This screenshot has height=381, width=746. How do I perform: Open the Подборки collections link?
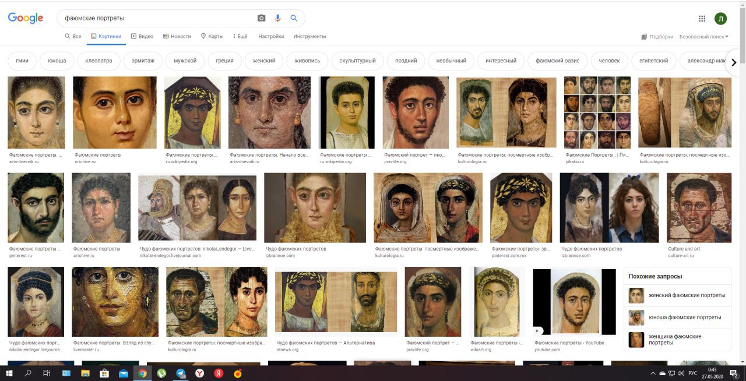tap(657, 37)
